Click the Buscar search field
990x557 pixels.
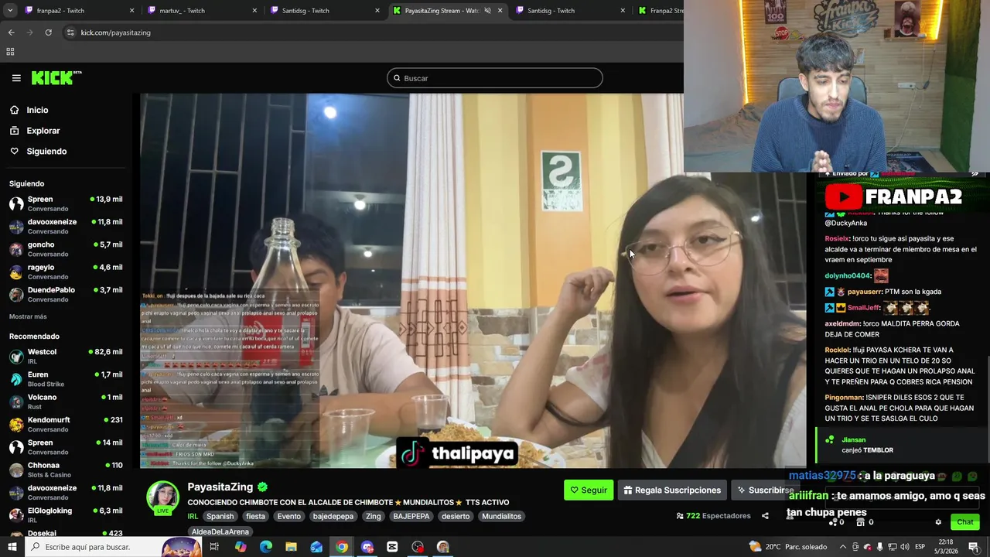click(x=495, y=78)
